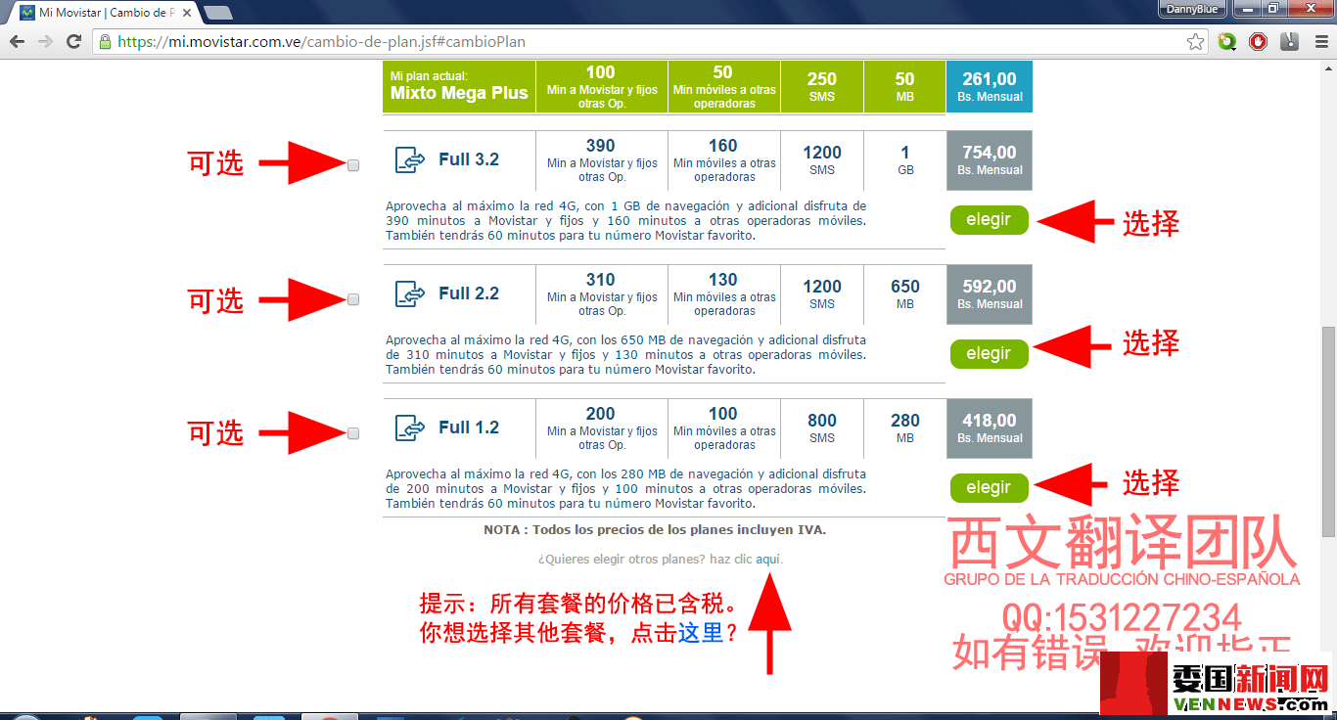
Task: Click the Movistar favicon on the tab
Action: coord(27,13)
